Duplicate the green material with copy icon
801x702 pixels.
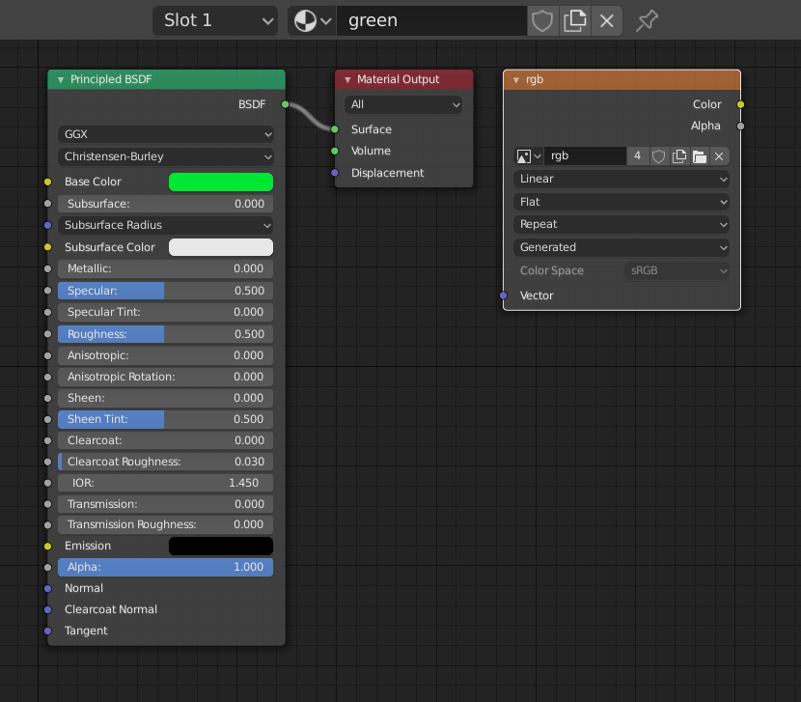[x=575, y=20]
